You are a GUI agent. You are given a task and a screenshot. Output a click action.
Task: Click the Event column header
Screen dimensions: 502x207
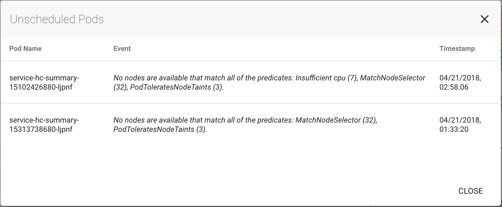pyautogui.click(x=122, y=49)
